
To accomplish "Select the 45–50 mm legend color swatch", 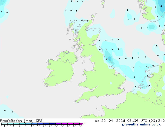I will click(x=77, y=124).
